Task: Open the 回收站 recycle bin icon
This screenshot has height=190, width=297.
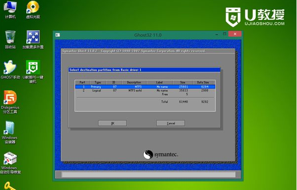Action: tap(10, 39)
